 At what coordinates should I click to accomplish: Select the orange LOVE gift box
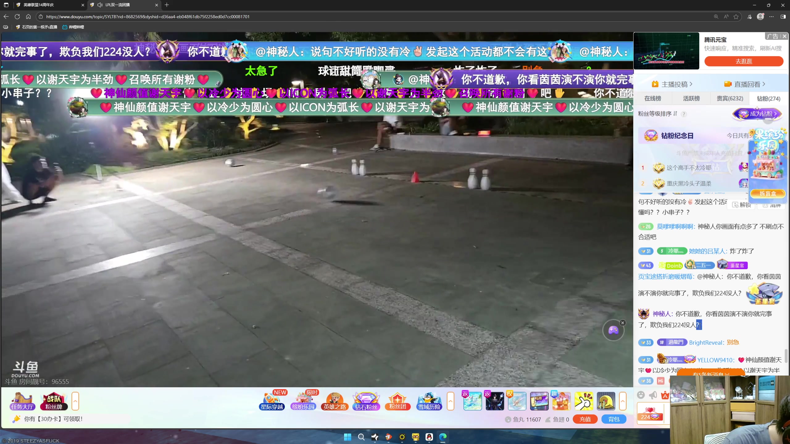pos(561,401)
